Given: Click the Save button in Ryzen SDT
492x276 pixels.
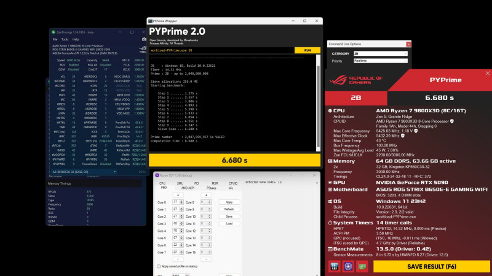Looking at the screenshot, I should 229,217.
